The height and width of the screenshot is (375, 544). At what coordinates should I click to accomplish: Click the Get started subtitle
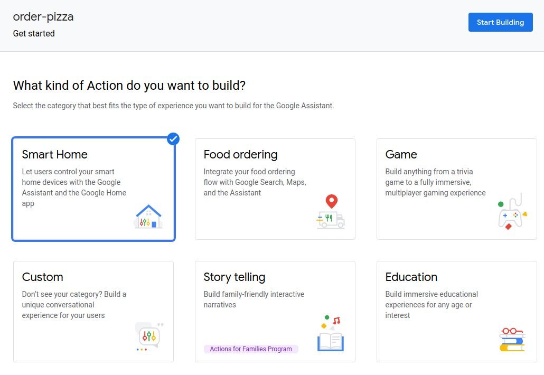[34, 34]
